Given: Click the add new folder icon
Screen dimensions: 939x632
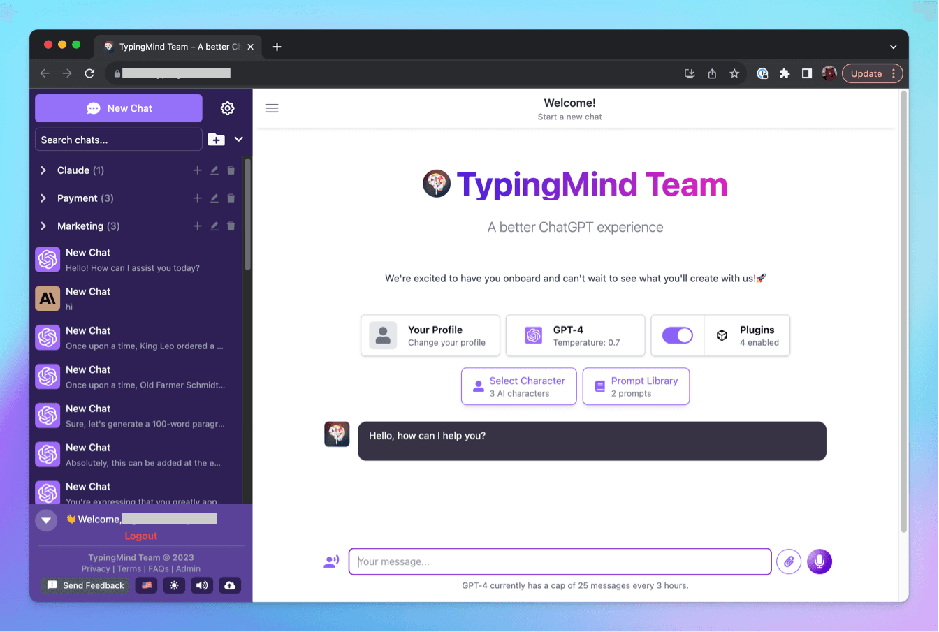Looking at the screenshot, I should (x=217, y=140).
